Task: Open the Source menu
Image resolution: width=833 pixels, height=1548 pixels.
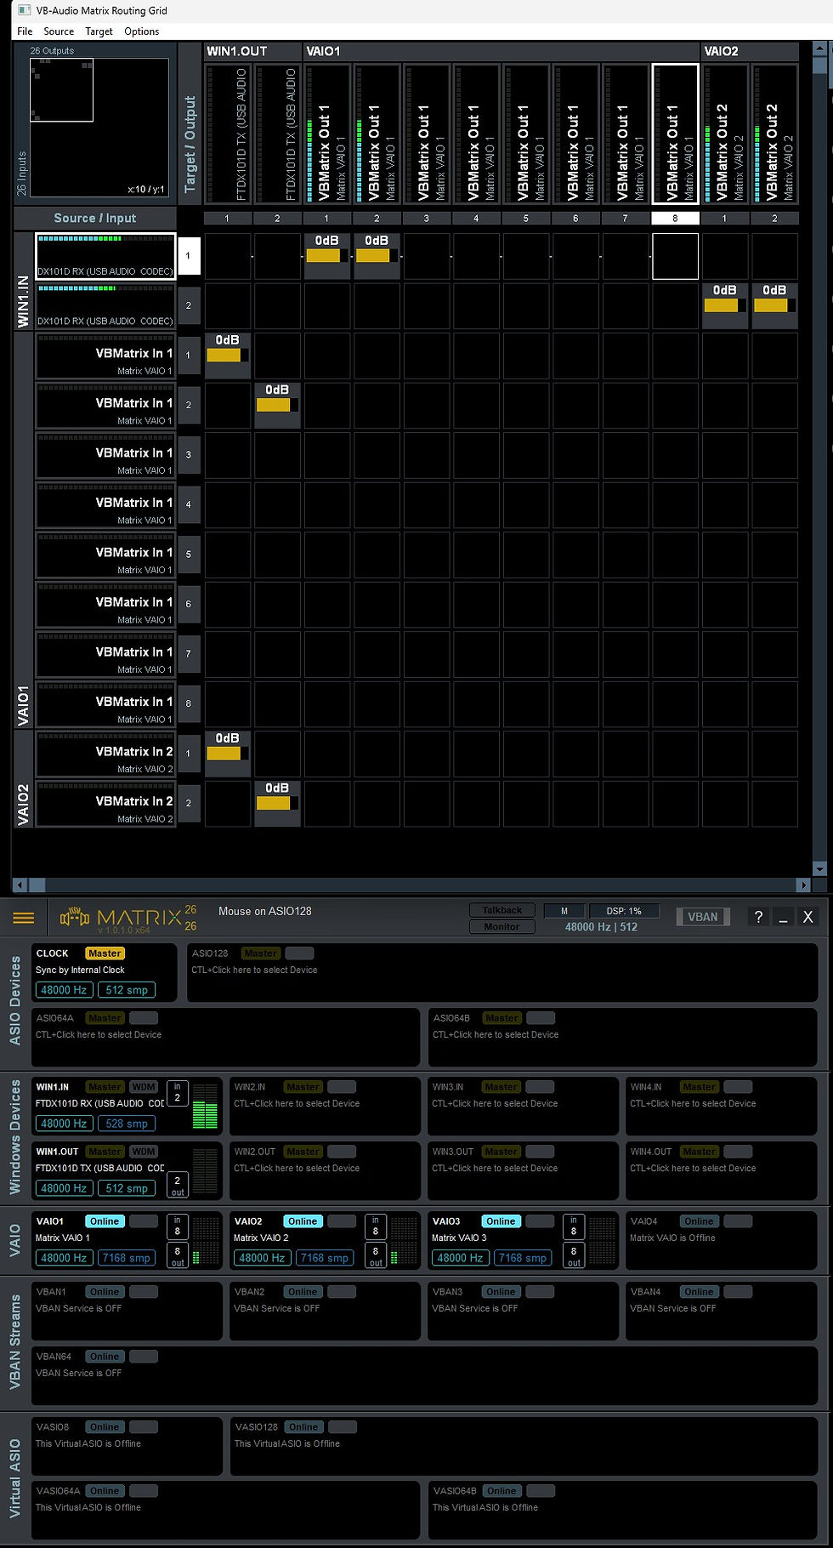Action: point(59,31)
